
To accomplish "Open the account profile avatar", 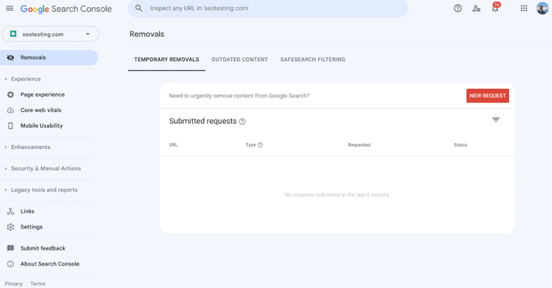I will click(543, 8).
